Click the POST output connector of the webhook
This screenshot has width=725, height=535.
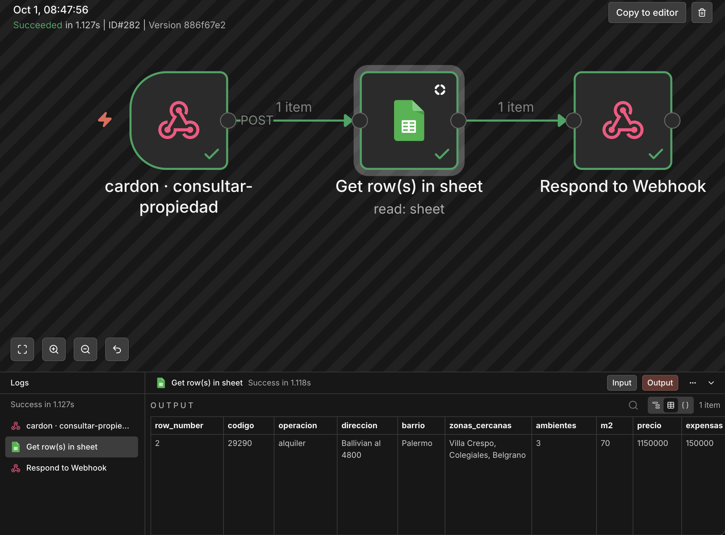click(228, 120)
